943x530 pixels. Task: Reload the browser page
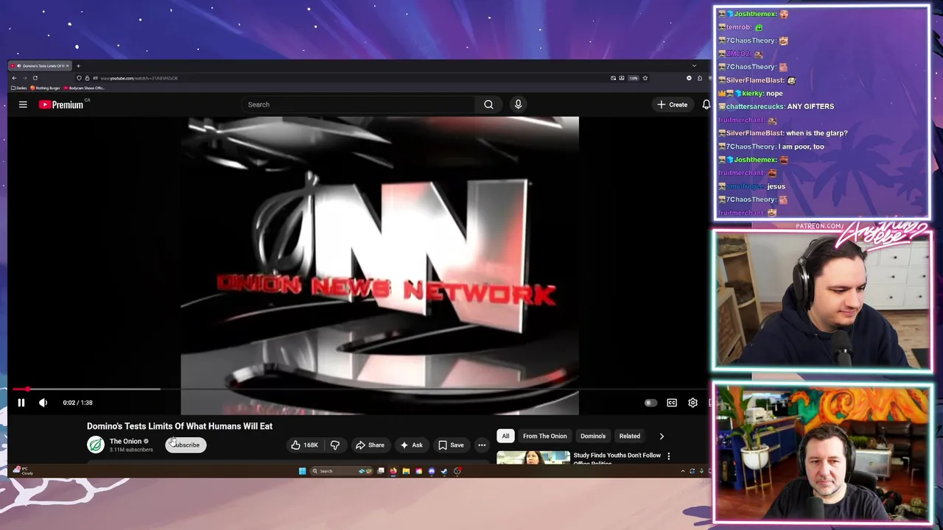[x=35, y=78]
